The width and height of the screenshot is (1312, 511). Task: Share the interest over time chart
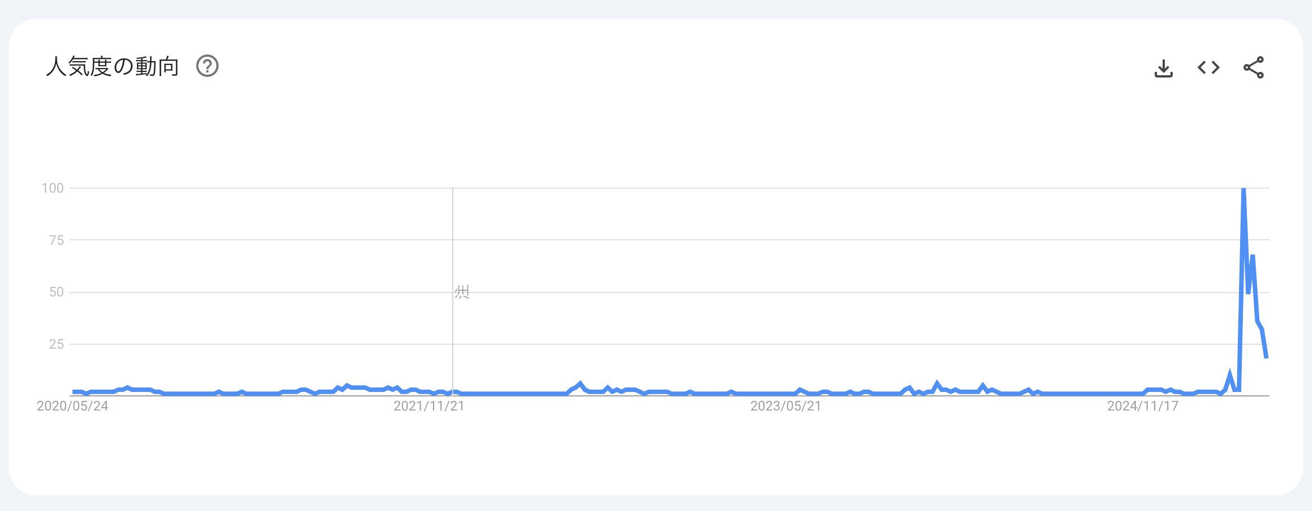coord(1253,68)
